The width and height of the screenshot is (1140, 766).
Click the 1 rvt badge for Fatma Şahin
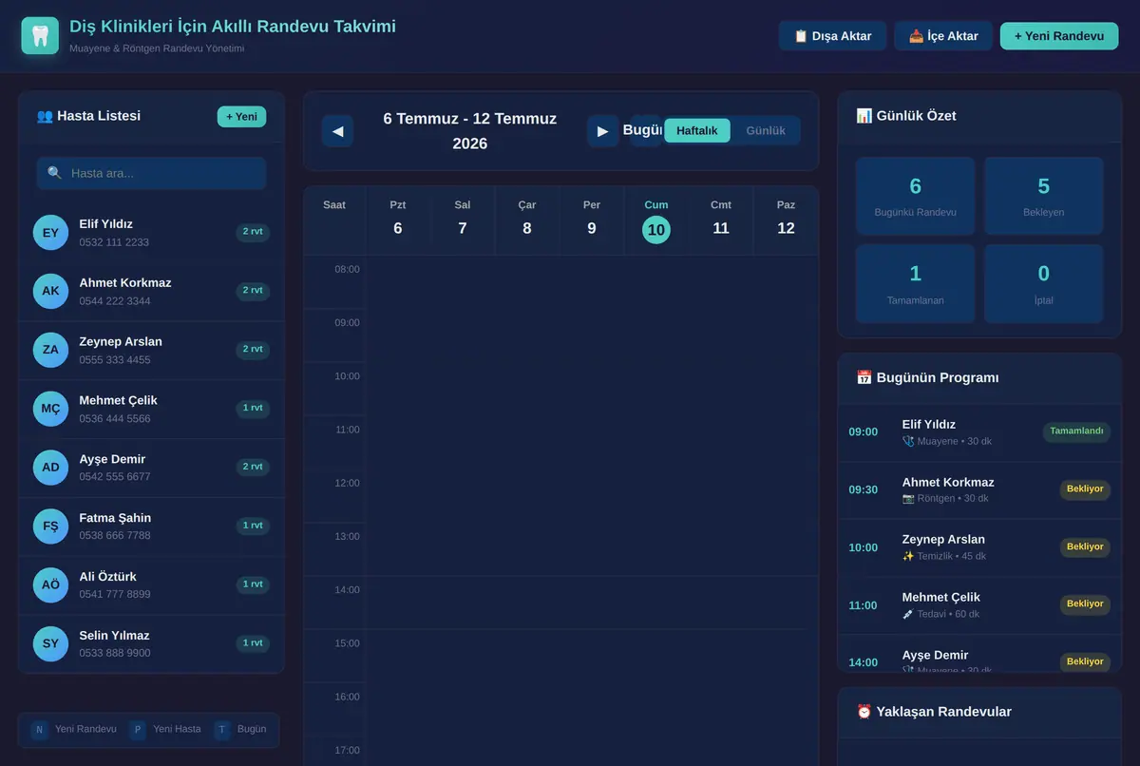(x=253, y=526)
